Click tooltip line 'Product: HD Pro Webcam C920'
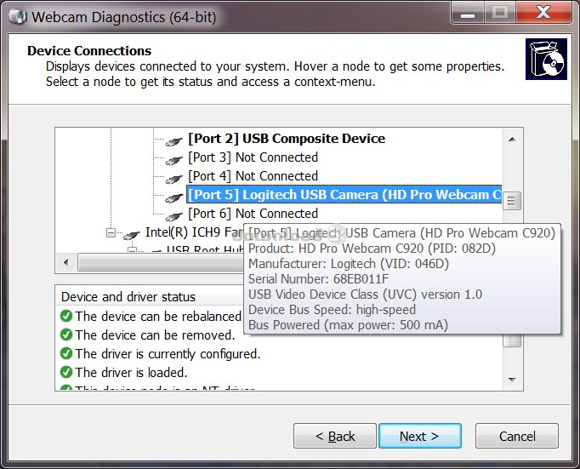The image size is (580, 469). (x=372, y=248)
